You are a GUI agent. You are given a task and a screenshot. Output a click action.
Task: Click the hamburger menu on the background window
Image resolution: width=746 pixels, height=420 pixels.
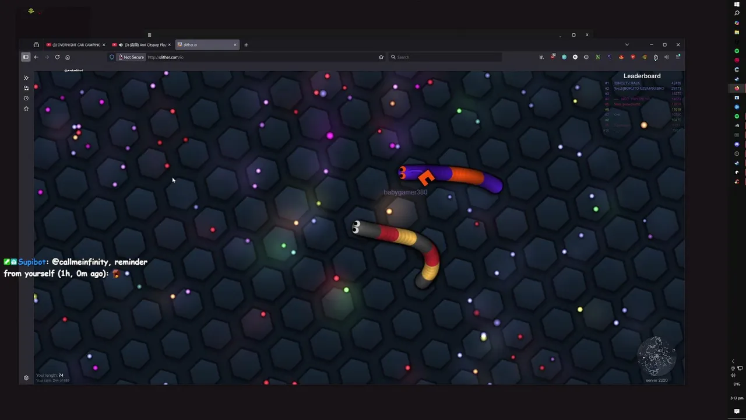click(x=149, y=35)
